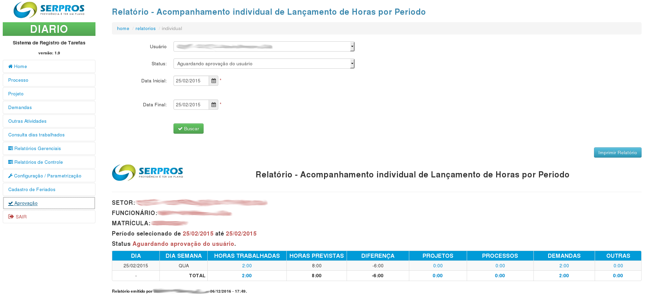Viewport: 645px width, 294px height.
Task: Go to the Home sidebar item
Action: coord(20,67)
